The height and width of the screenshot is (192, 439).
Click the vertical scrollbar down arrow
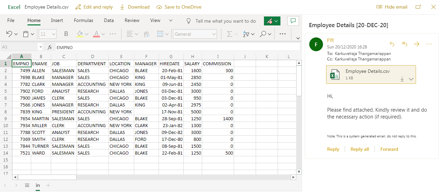click(299, 171)
